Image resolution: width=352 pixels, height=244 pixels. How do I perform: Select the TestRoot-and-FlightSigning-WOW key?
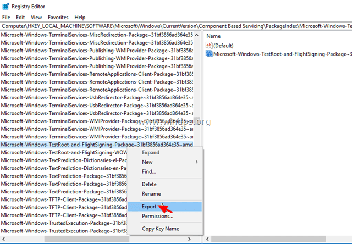point(64,153)
